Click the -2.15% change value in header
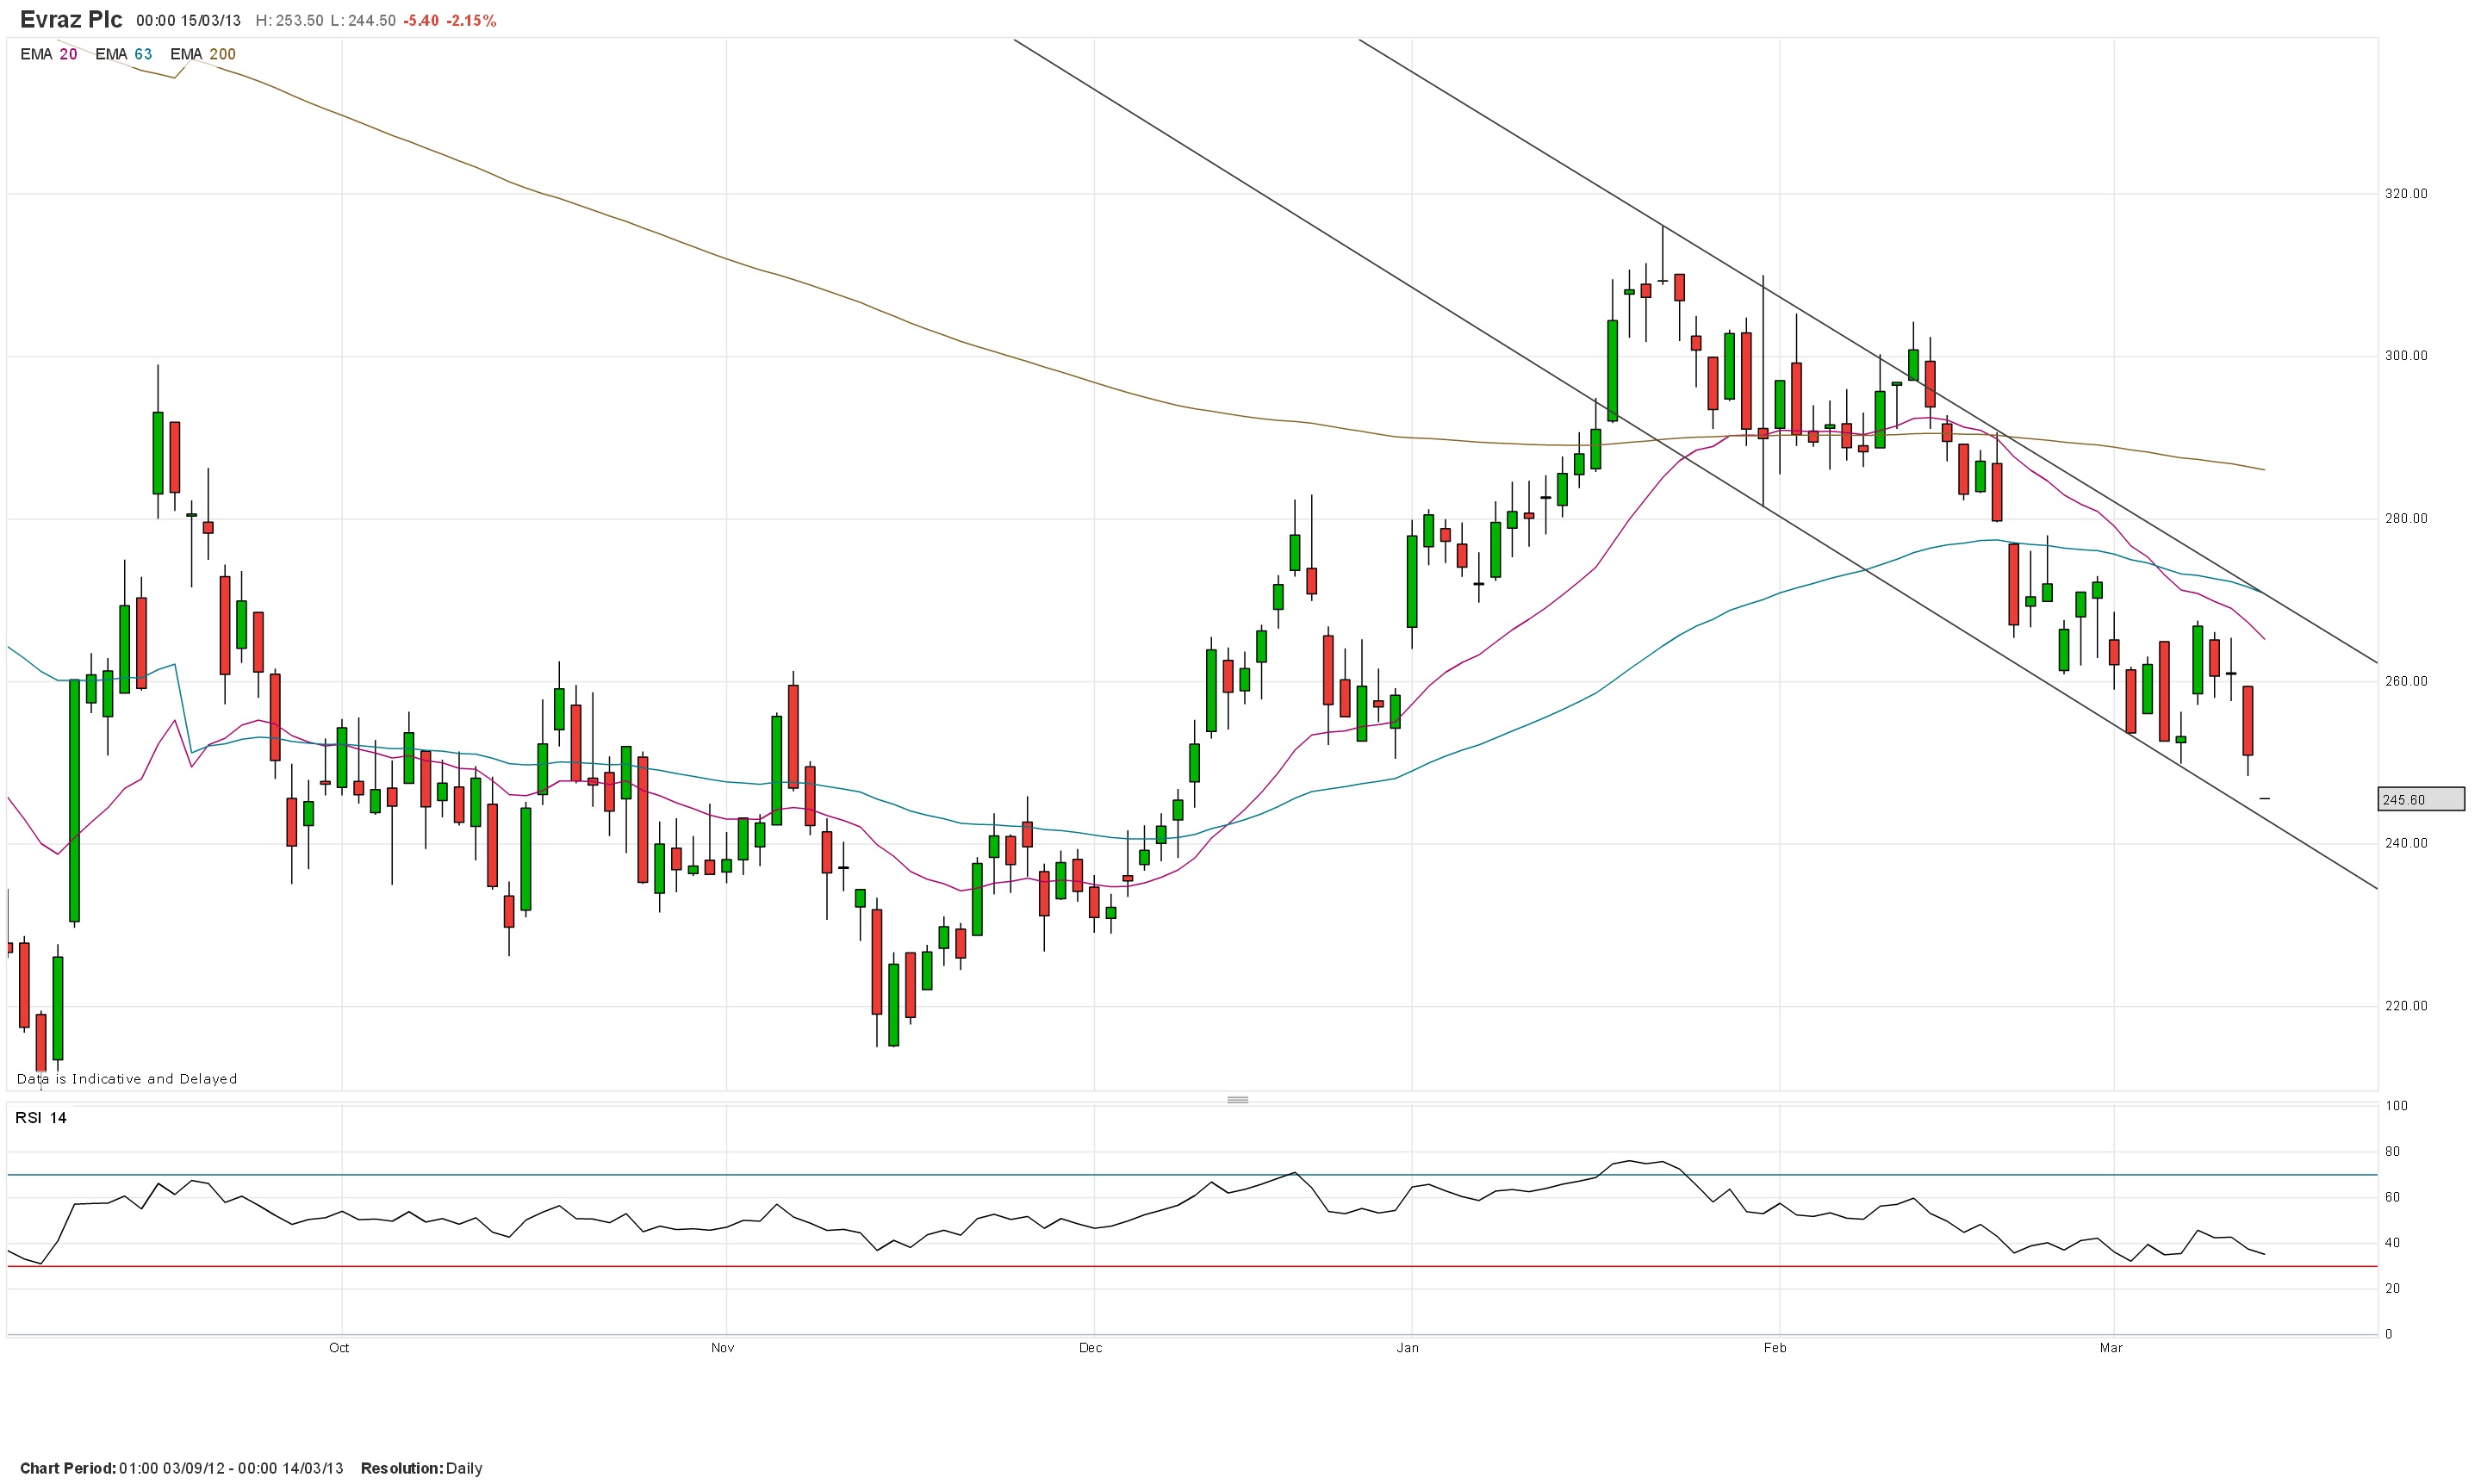Screen dimensions: 2481x1484 (470, 21)
